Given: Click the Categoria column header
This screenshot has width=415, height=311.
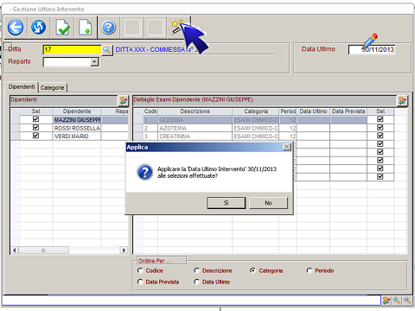Looking at the screenshot, I should tap(256, 111).
